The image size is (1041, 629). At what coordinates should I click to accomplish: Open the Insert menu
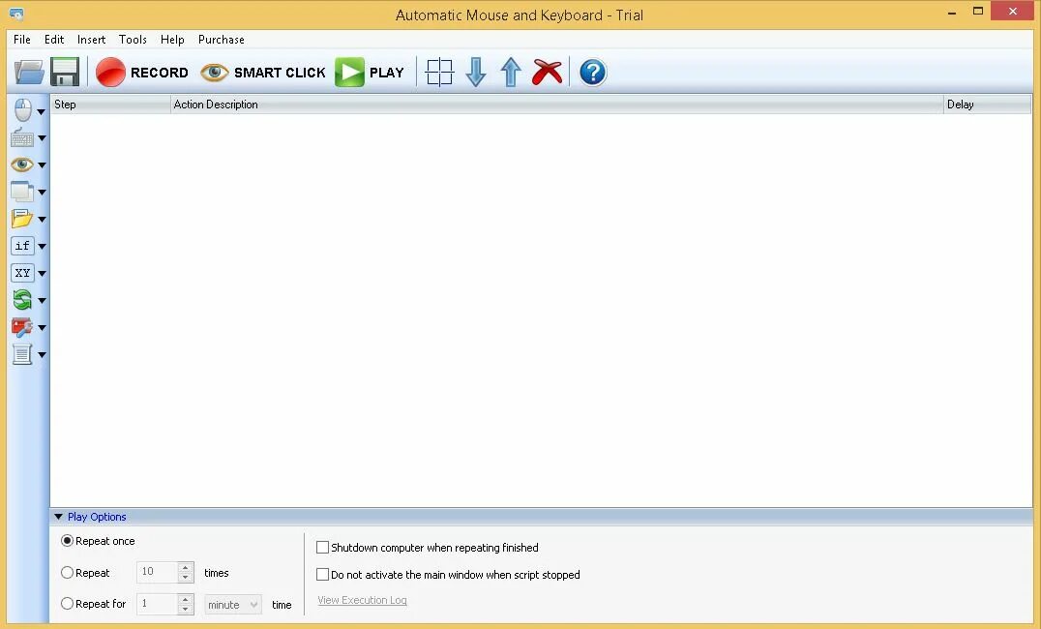point(91,39)
